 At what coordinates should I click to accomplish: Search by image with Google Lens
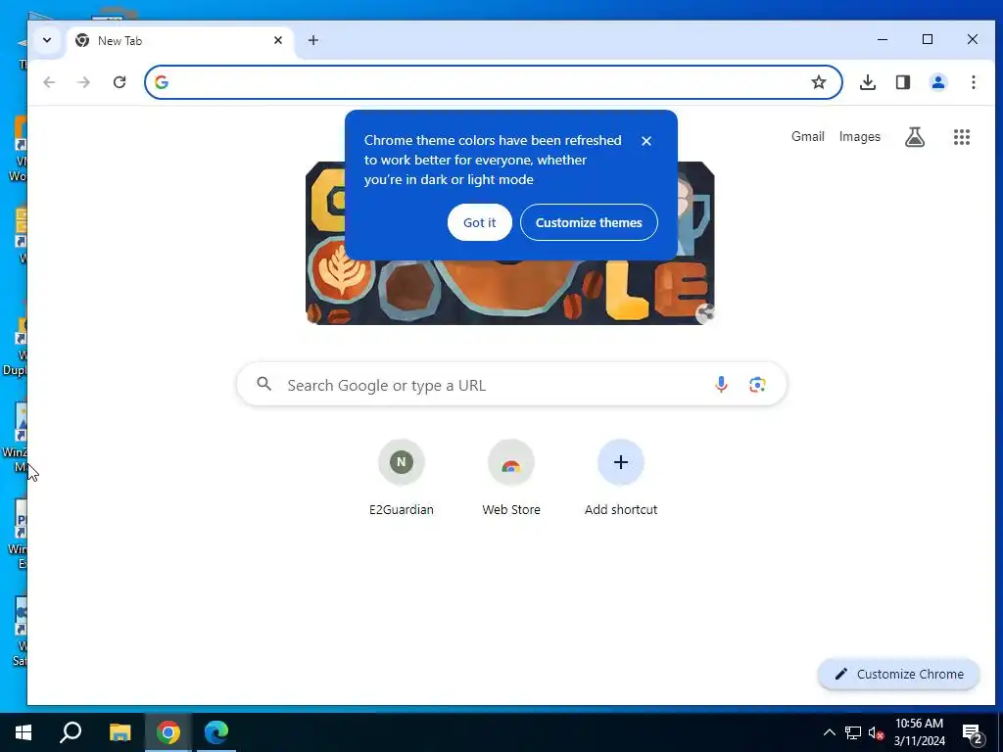point(757,384)
